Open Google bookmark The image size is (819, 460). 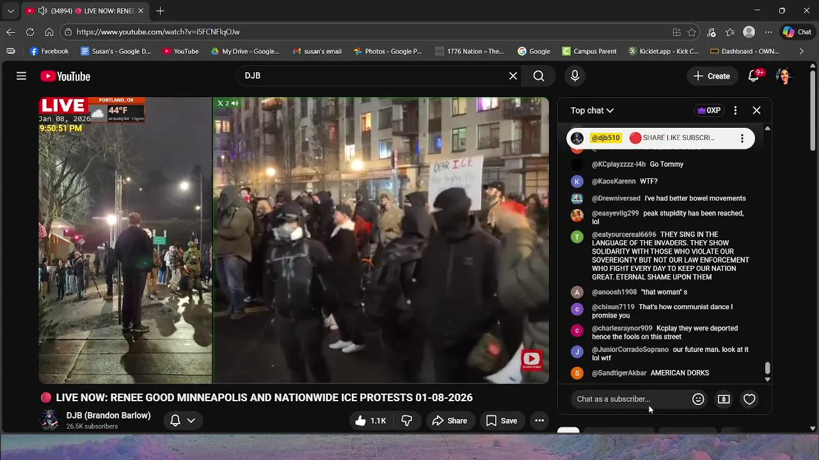pos(534,51)
